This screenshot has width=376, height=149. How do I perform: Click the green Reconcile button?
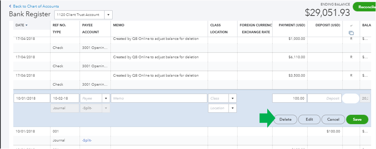click(365, 7)
